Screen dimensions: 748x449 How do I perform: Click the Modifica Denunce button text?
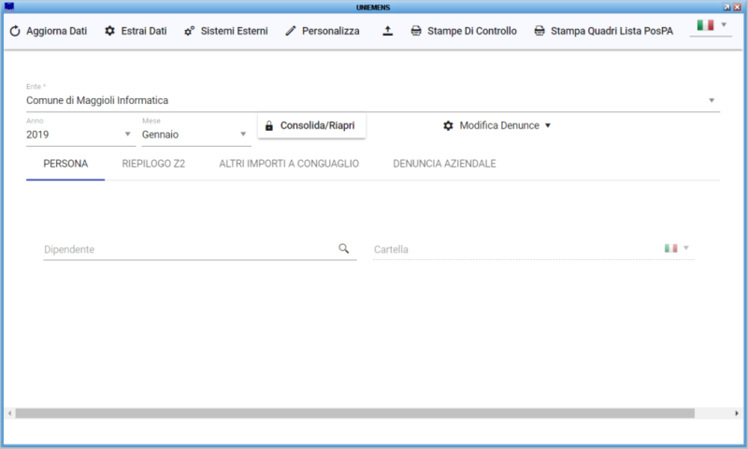pyautogui.click(x=499, y=126)
